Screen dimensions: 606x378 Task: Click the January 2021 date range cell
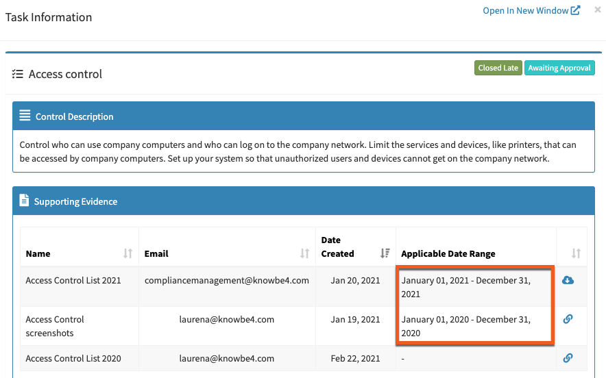465,287
